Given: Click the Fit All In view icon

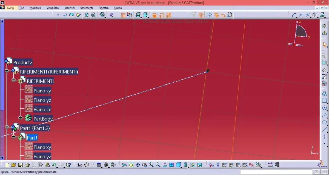Looking at the screenshot, I should (x=131, y=165).
